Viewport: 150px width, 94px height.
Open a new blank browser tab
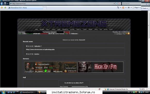[45, 8]
